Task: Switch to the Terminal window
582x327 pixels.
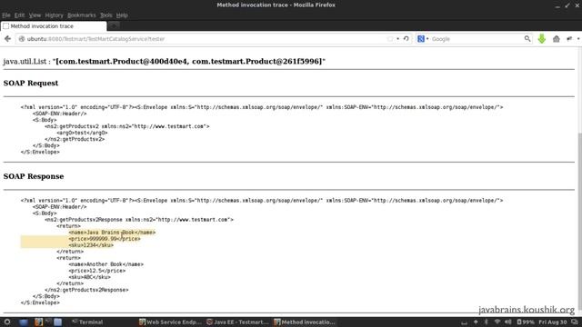Action: tap(87, 322)
